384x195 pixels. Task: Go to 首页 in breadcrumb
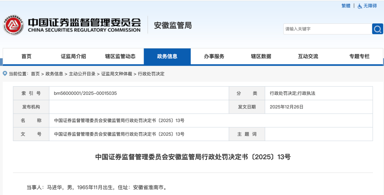click(35, 74)
